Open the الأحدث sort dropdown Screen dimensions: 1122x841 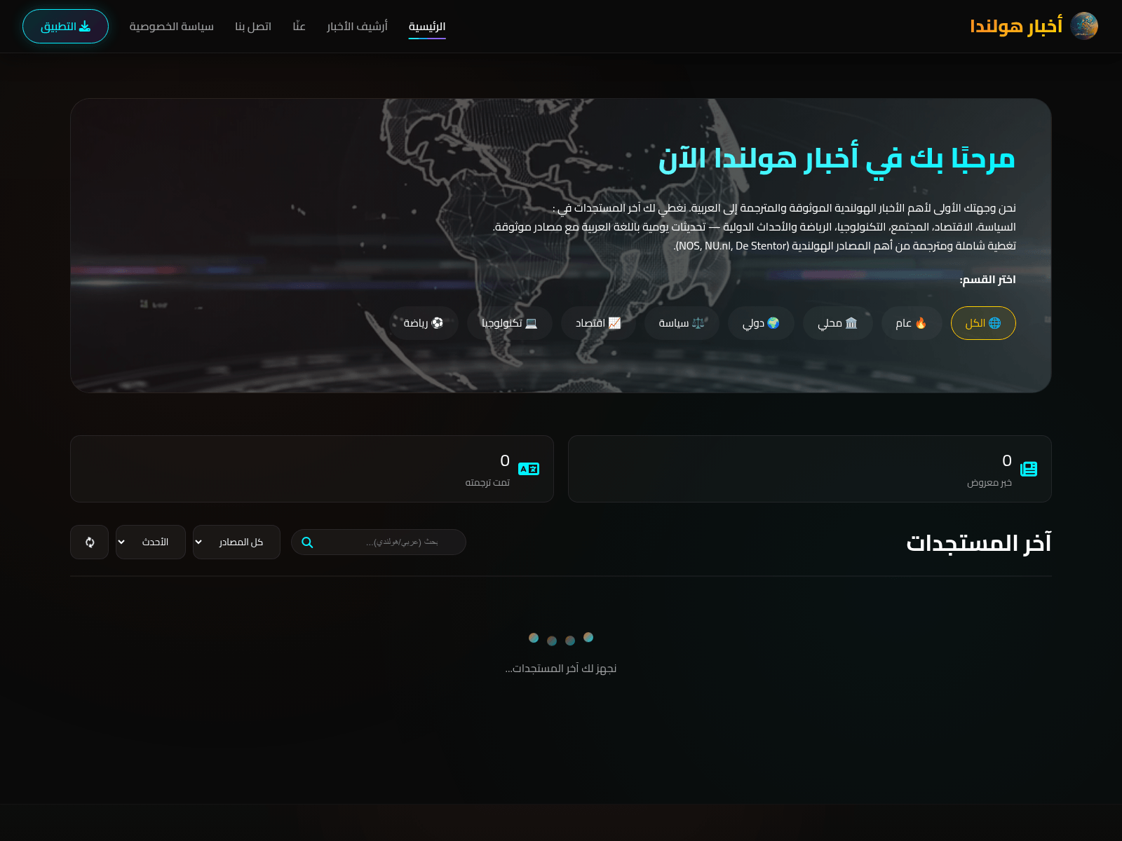[150, 542]
